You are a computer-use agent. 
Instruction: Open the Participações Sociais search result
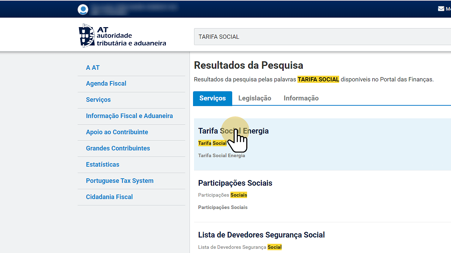tap(235, 183)
